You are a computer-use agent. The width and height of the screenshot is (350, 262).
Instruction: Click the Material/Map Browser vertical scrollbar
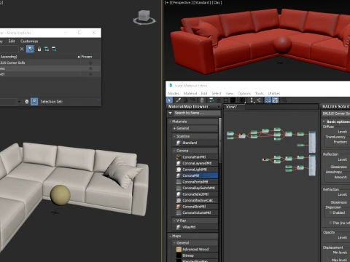220,140
